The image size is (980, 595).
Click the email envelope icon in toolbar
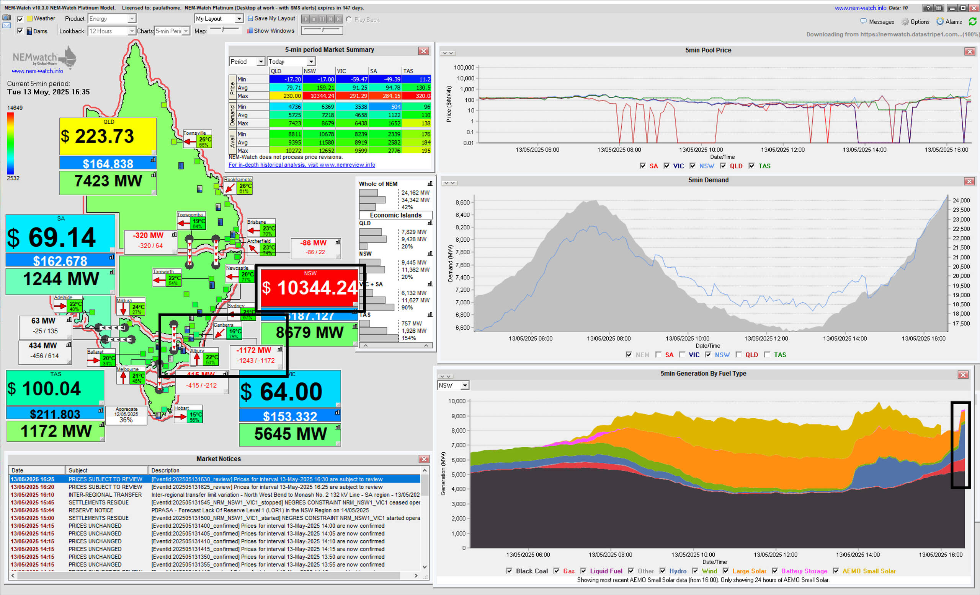[x=7, y=25]
